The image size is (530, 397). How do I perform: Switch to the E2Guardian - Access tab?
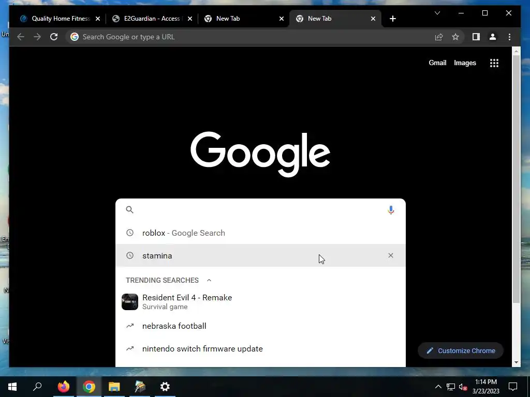pos(152,19)
